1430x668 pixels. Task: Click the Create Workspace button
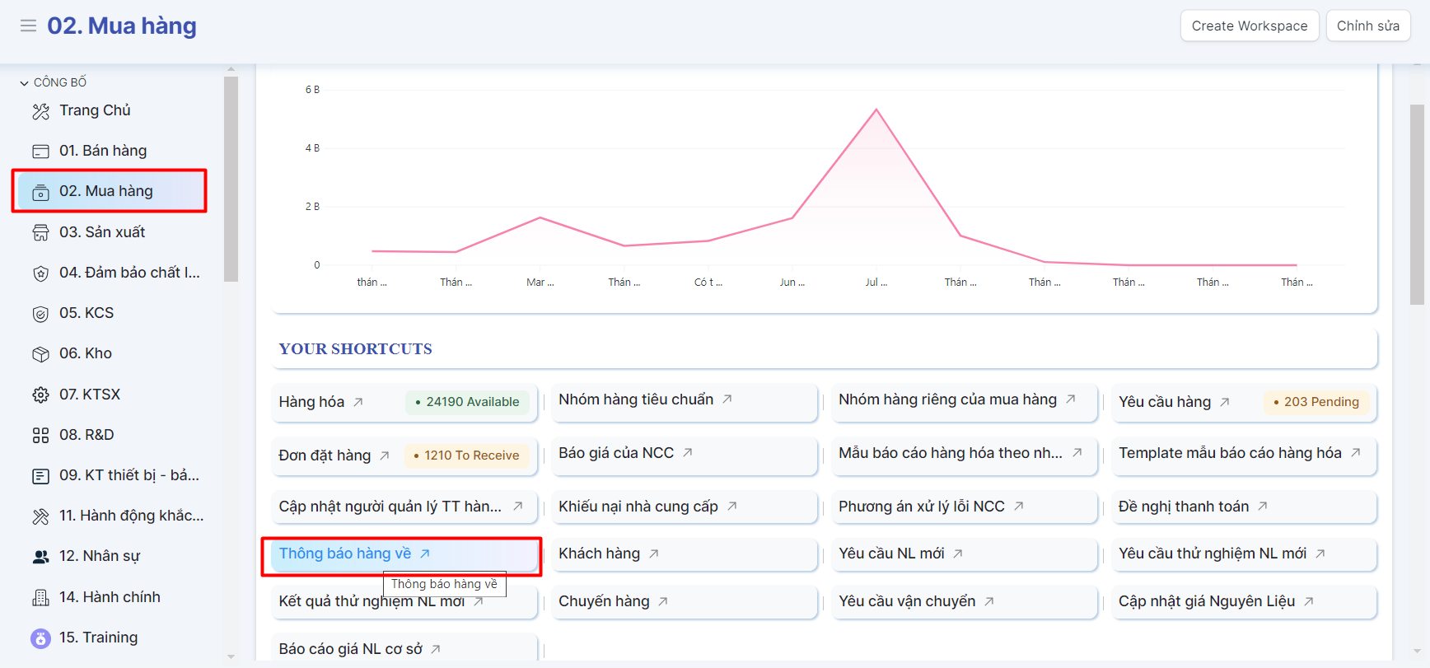pyautogui.click(x=1249, y=26)
